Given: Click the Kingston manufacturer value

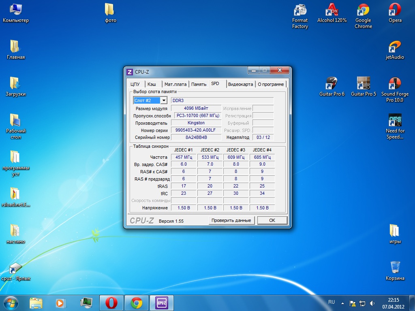Looking at the screenshot, I should point(196,123).
